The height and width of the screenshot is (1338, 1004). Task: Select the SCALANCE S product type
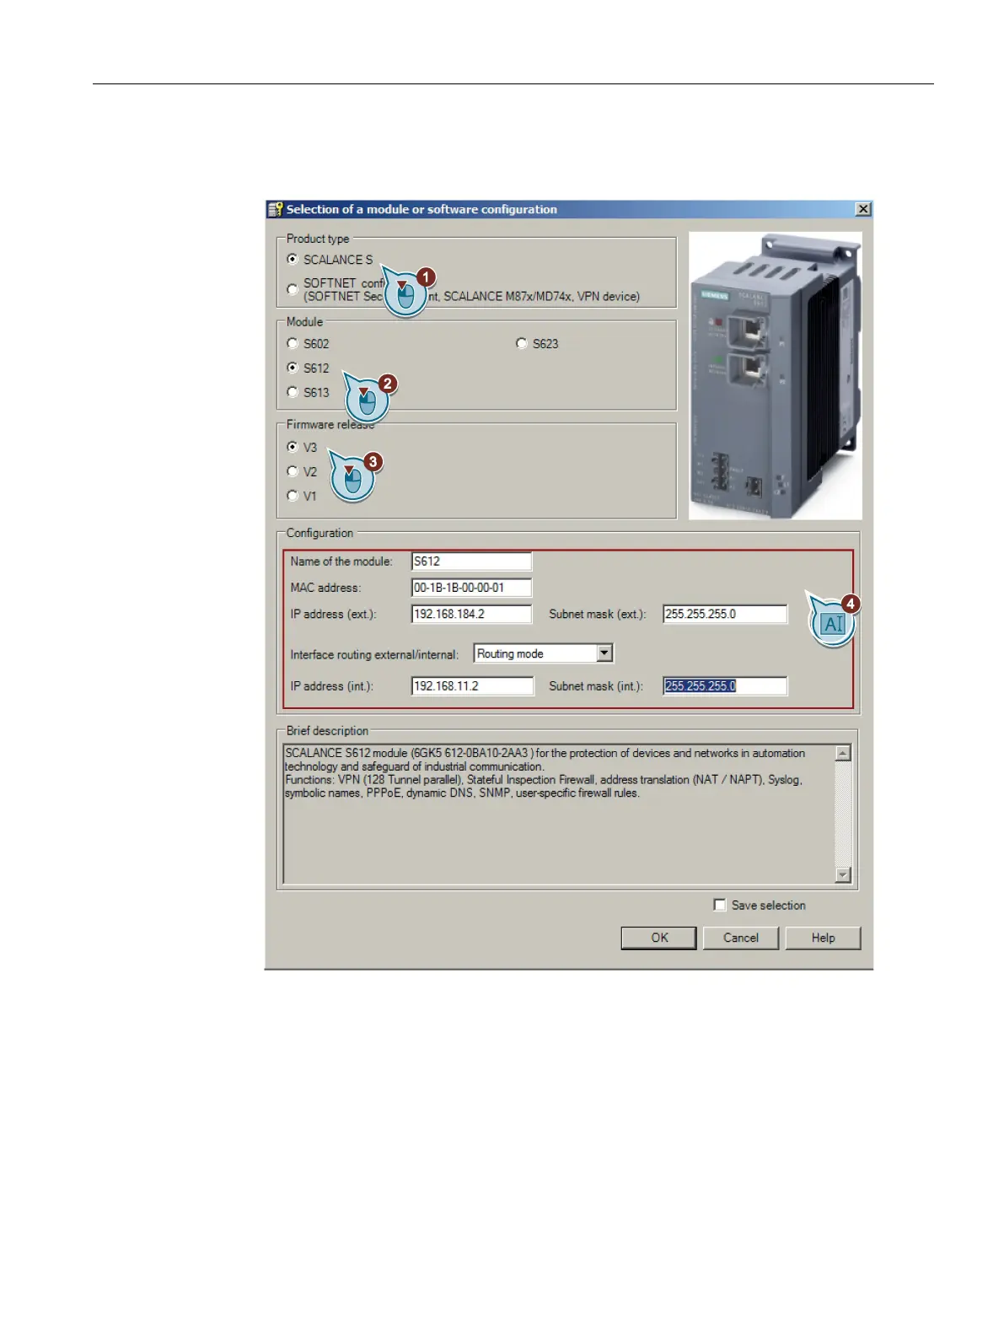tap(293, 260)
